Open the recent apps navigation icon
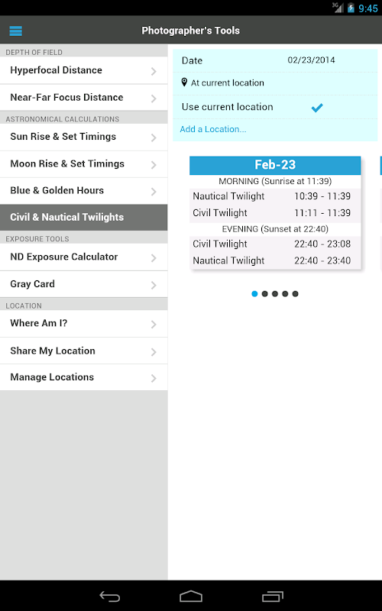 pyautogui.click(x=273, y=596)
